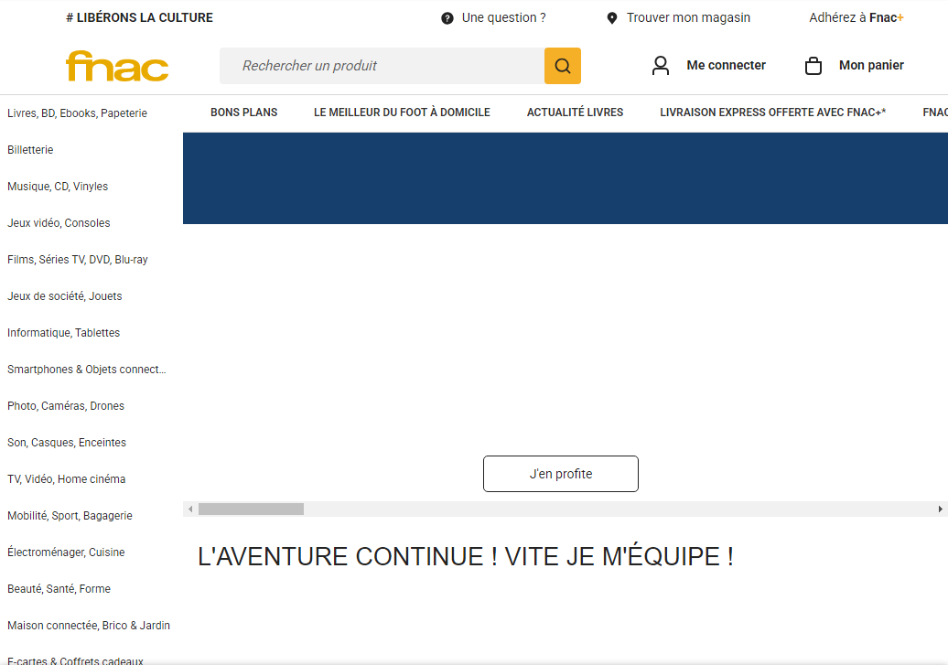
Task: Click the left scrollbar arrow
Action: click(190, 509)
